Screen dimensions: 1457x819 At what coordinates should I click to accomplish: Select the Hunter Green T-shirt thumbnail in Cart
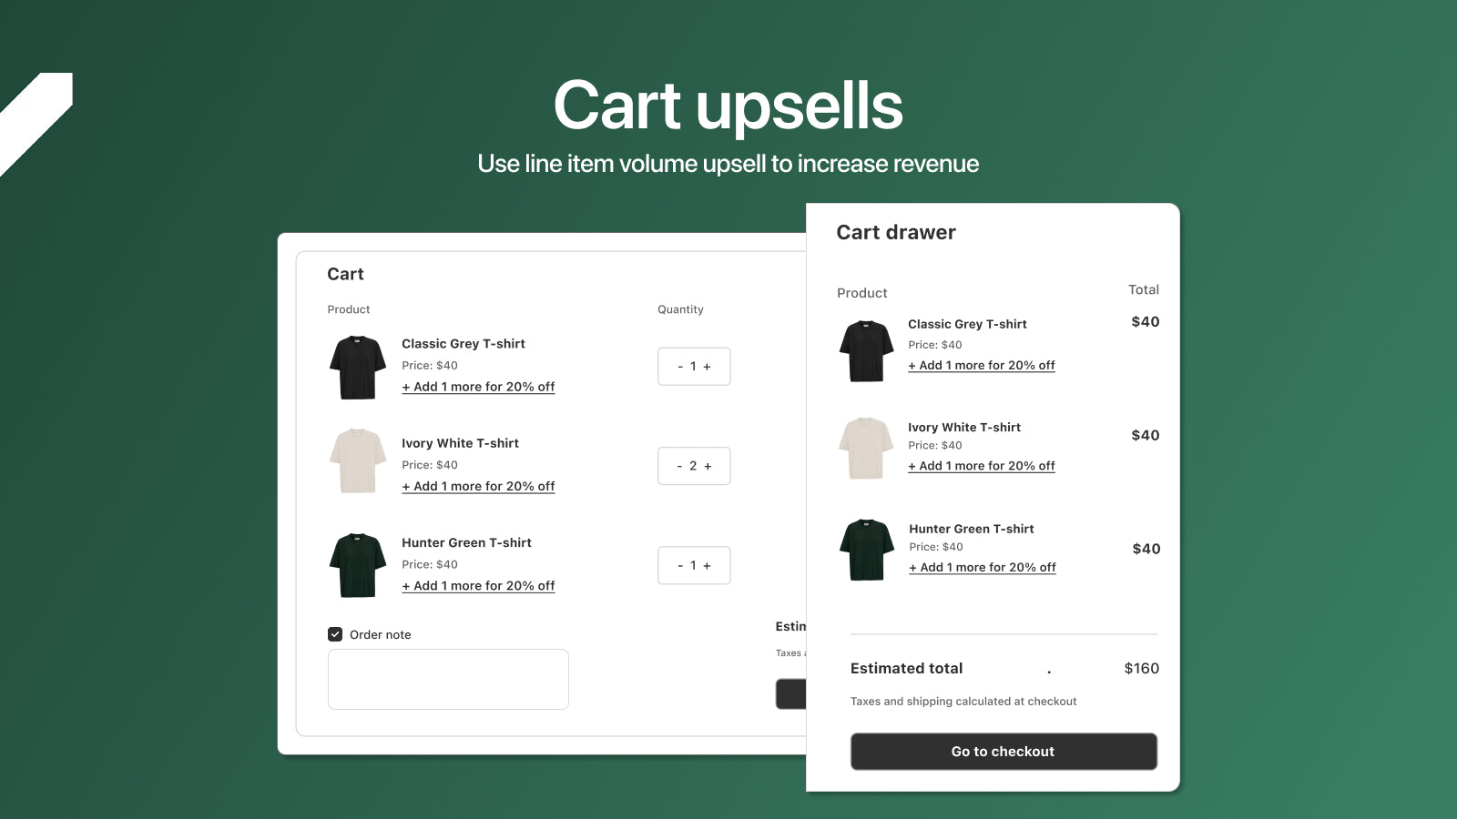click(356, 563)
